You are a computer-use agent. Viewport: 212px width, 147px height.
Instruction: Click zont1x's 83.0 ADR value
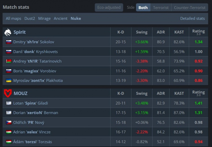click(x=161, y=81)
